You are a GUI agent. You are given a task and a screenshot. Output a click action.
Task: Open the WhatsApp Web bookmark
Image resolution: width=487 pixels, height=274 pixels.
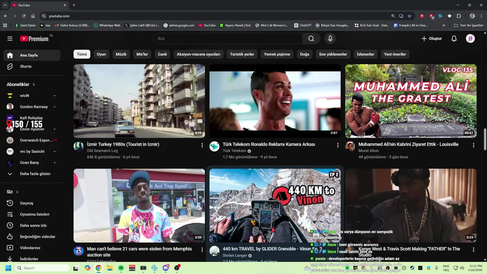(107, 25)
